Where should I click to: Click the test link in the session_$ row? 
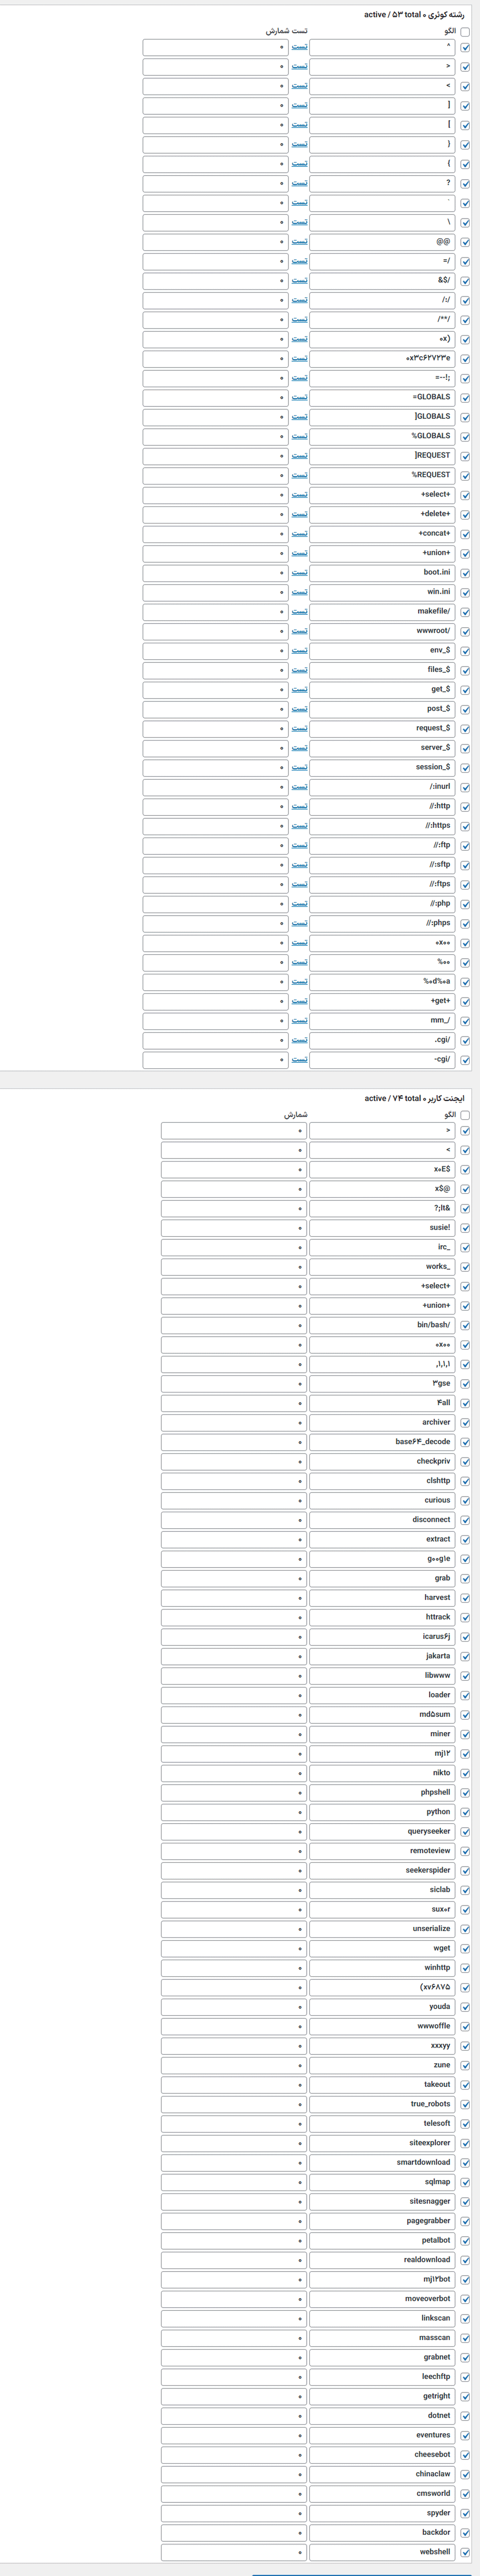point(299,767)
